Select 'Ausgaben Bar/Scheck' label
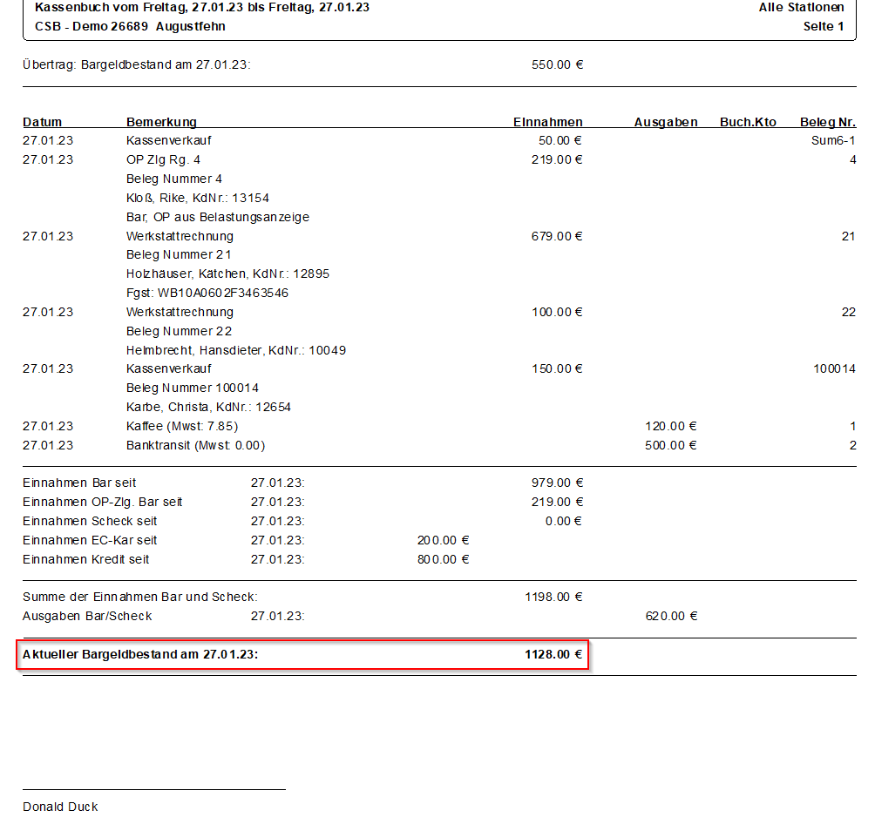 87,617
